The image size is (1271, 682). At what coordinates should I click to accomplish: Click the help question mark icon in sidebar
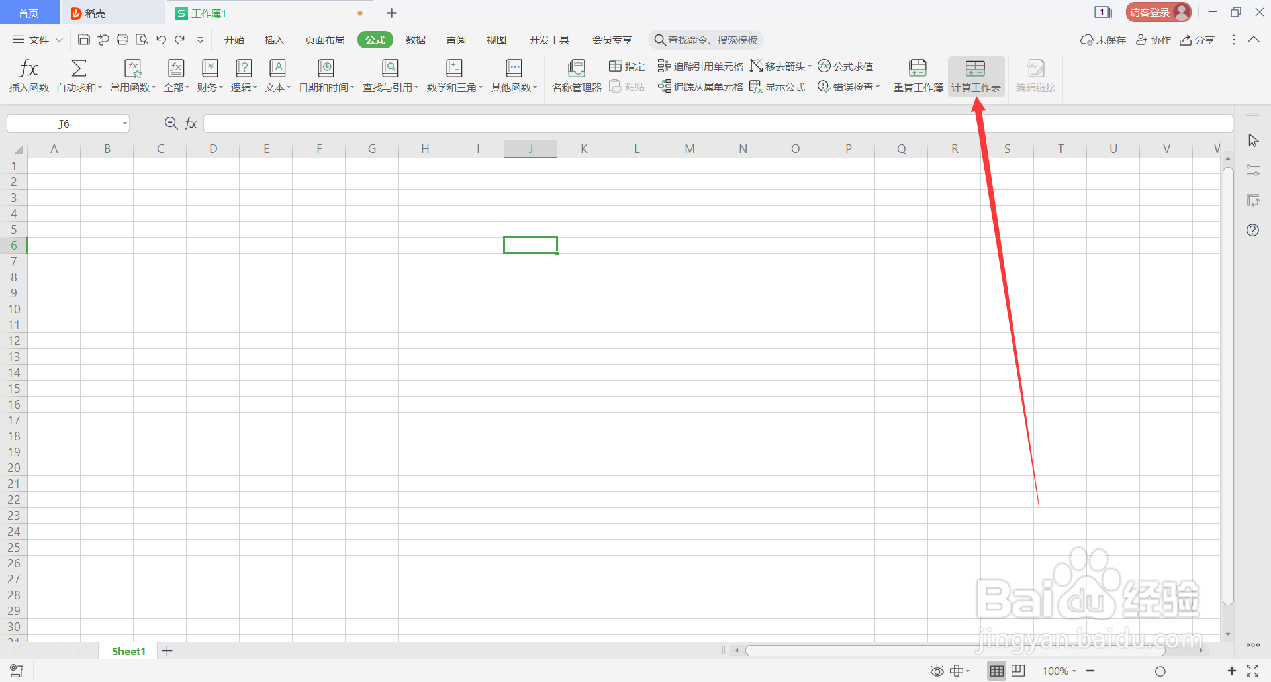1252,230
